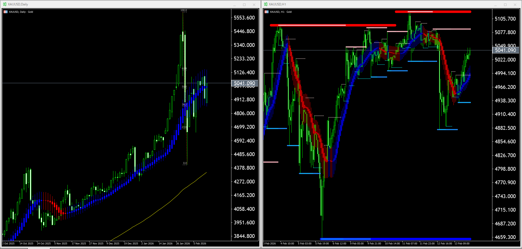Screen dimensions: 522x249
Task: Select the 'XAUUSD, Daily: Gold' chart label
Action: [21, 12]
